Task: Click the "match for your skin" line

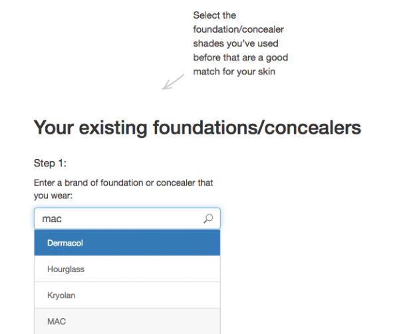Action: (x=234, y=72)
